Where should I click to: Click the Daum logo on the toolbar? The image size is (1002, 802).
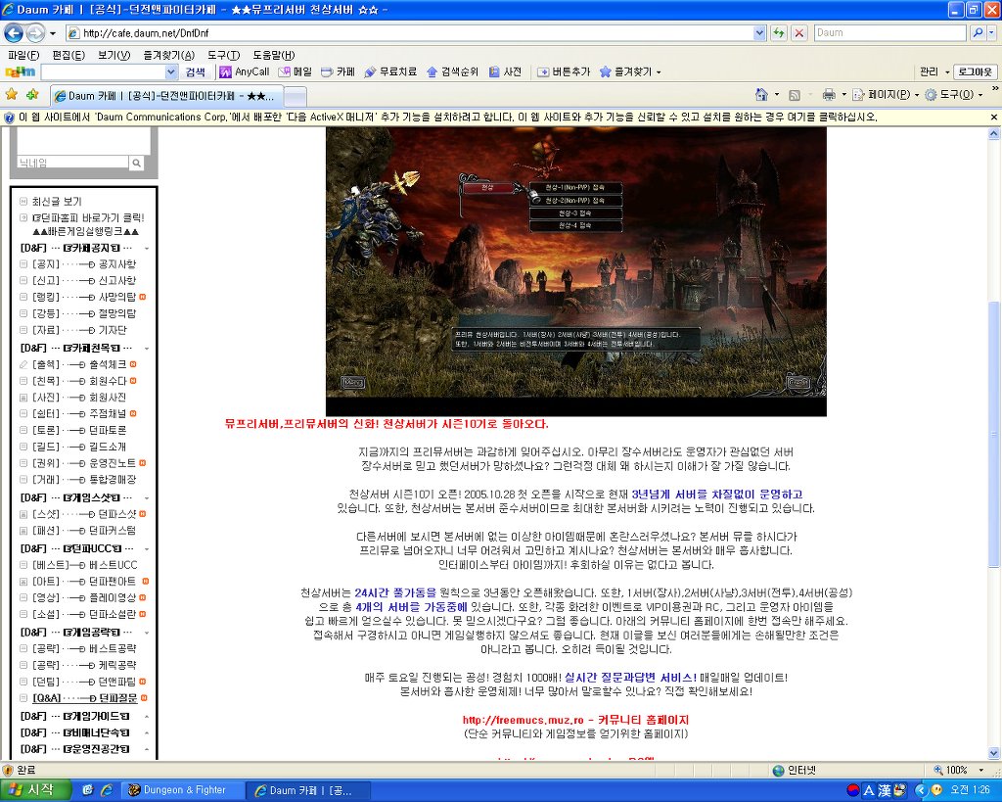coord(21,71)
